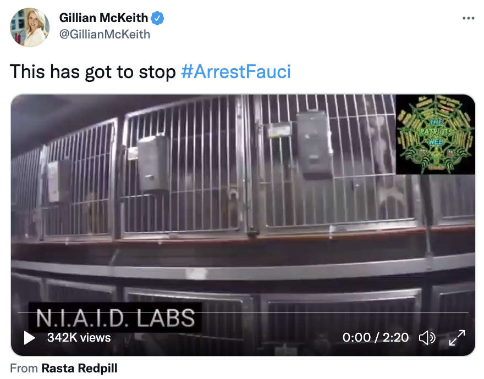The image size is (484, 379).
Task: Click The Patriots Web logo overlay
Action: 435,135
